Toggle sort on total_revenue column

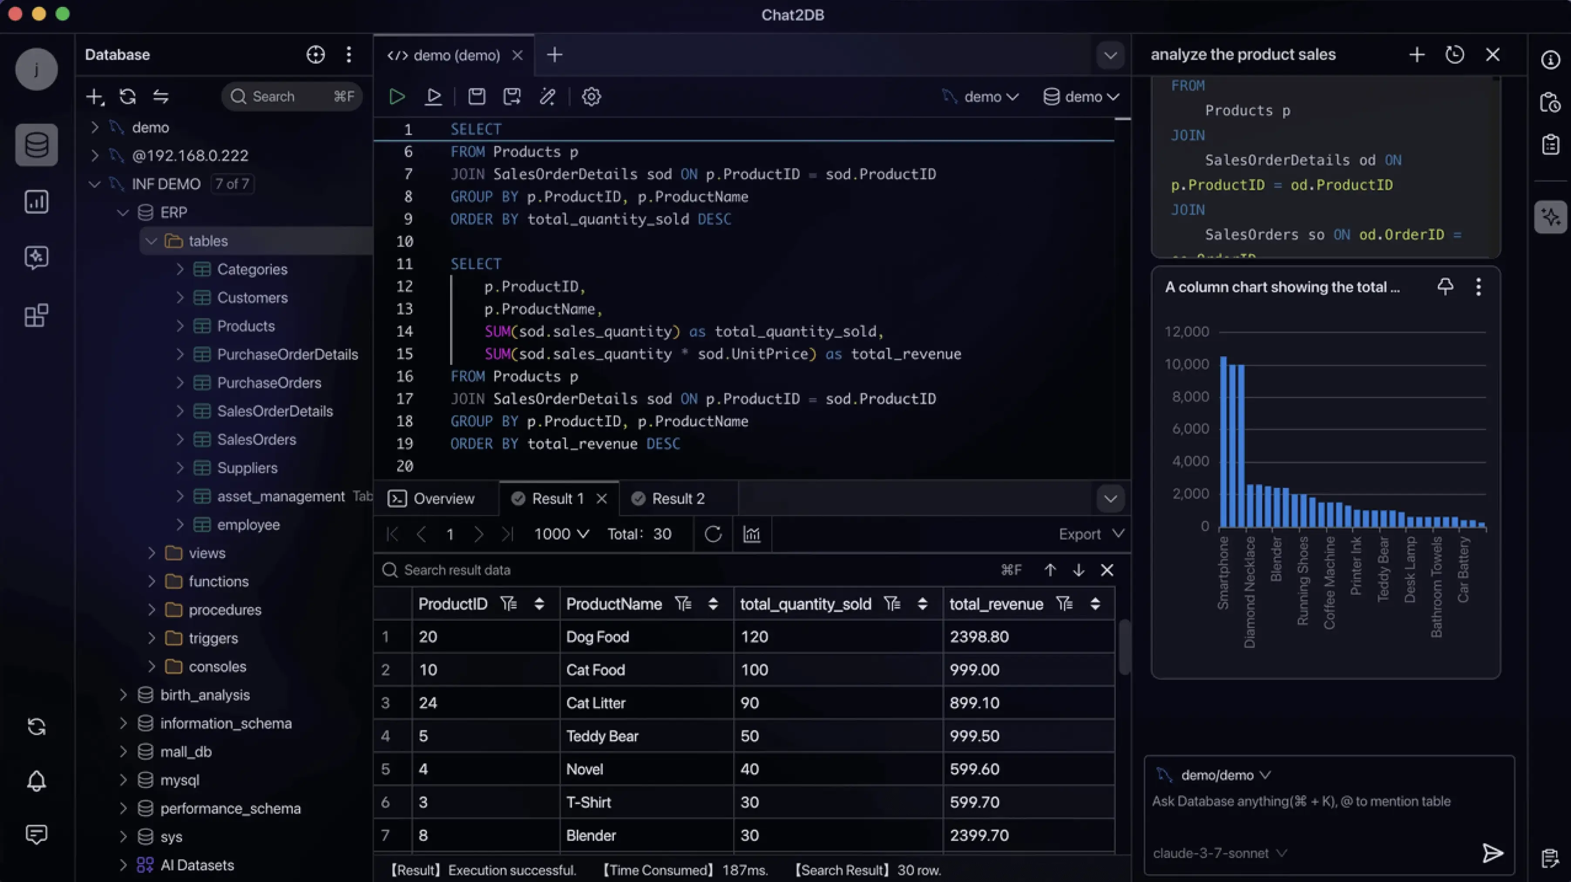pyautogui.click(x=1095, y=604)
